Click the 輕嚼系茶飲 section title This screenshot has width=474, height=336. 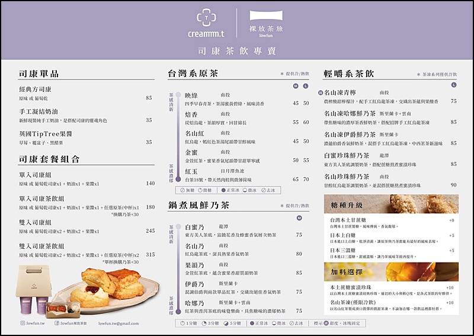(348, 73)
